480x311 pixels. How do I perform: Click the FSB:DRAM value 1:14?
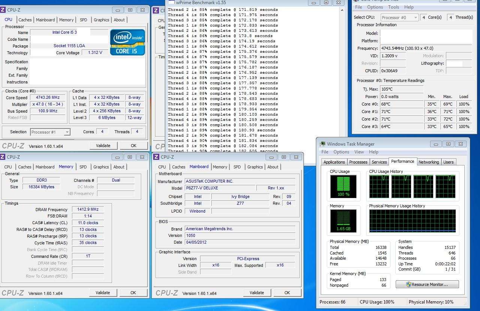pos(88,216)
